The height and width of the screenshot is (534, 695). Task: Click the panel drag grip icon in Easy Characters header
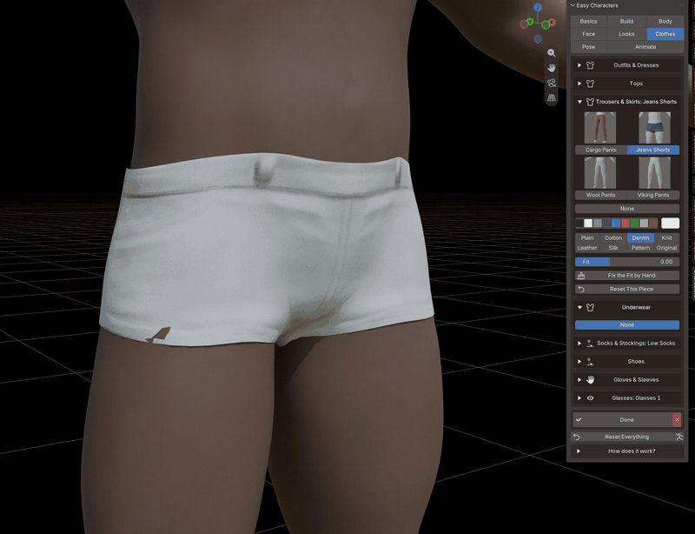coord(681,5)
